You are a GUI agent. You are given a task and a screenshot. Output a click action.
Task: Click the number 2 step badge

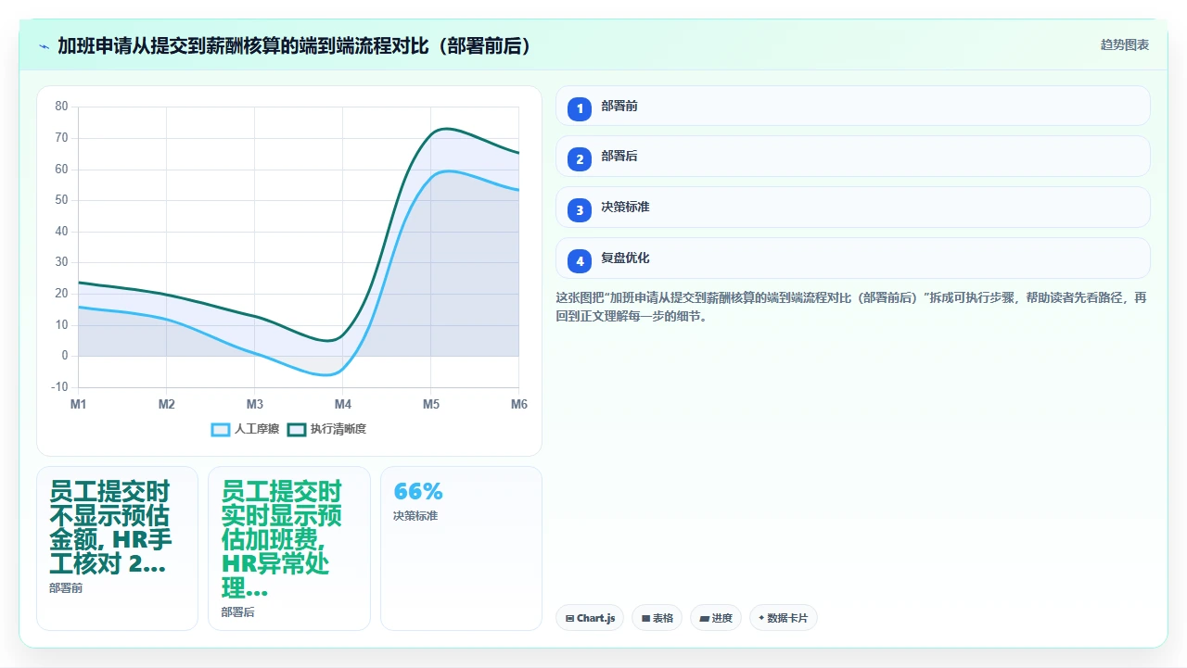coord(580,159)
